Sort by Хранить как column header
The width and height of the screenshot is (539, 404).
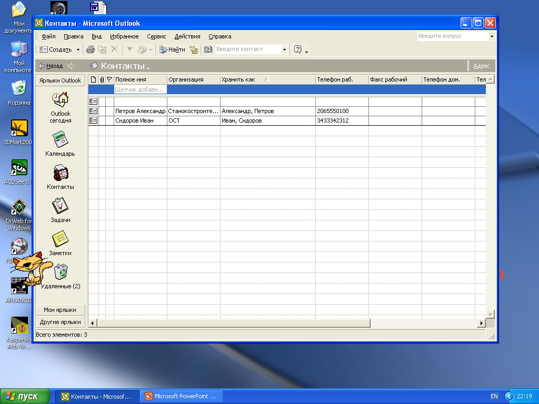(268, 80)
